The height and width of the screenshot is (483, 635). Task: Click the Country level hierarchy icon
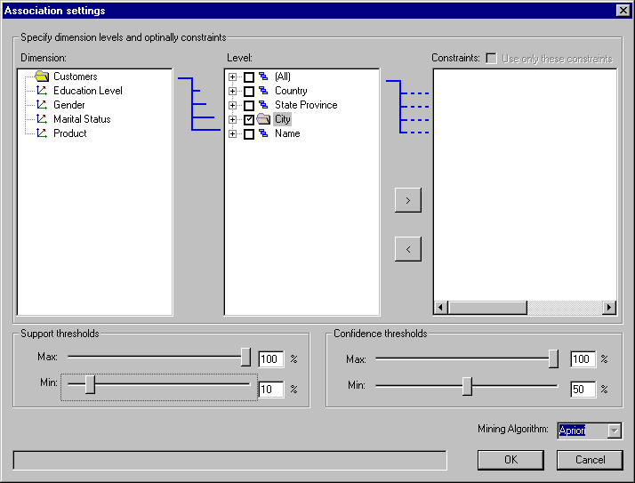pos(263,91)
